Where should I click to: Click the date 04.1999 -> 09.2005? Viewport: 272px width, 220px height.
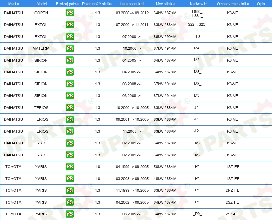(x=132, y=167)
